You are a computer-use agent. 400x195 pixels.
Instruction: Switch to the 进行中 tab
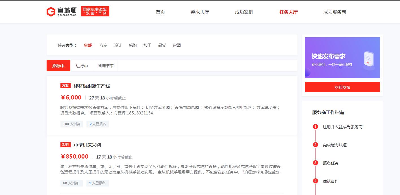[82, 66]
